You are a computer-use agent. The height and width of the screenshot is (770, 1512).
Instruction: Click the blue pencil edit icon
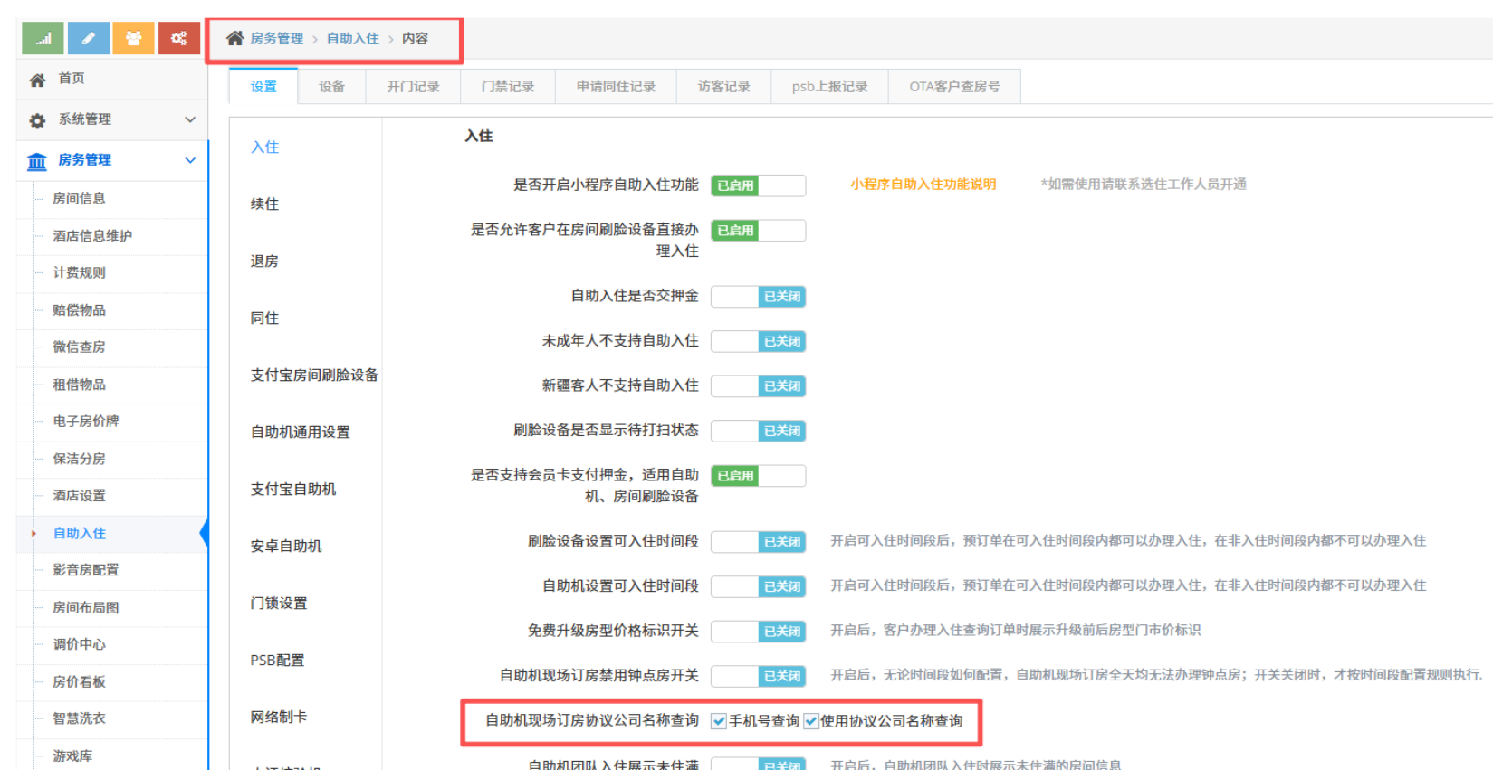[x=88, y=38]
